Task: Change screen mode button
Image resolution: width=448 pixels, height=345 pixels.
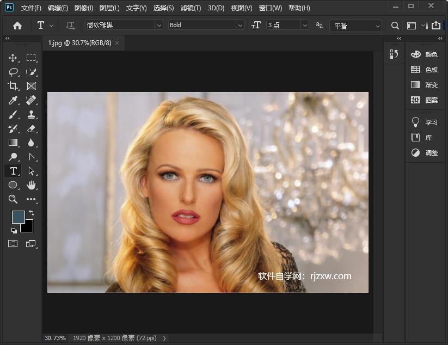Action: pyautogui.click(x=30, y=244)
